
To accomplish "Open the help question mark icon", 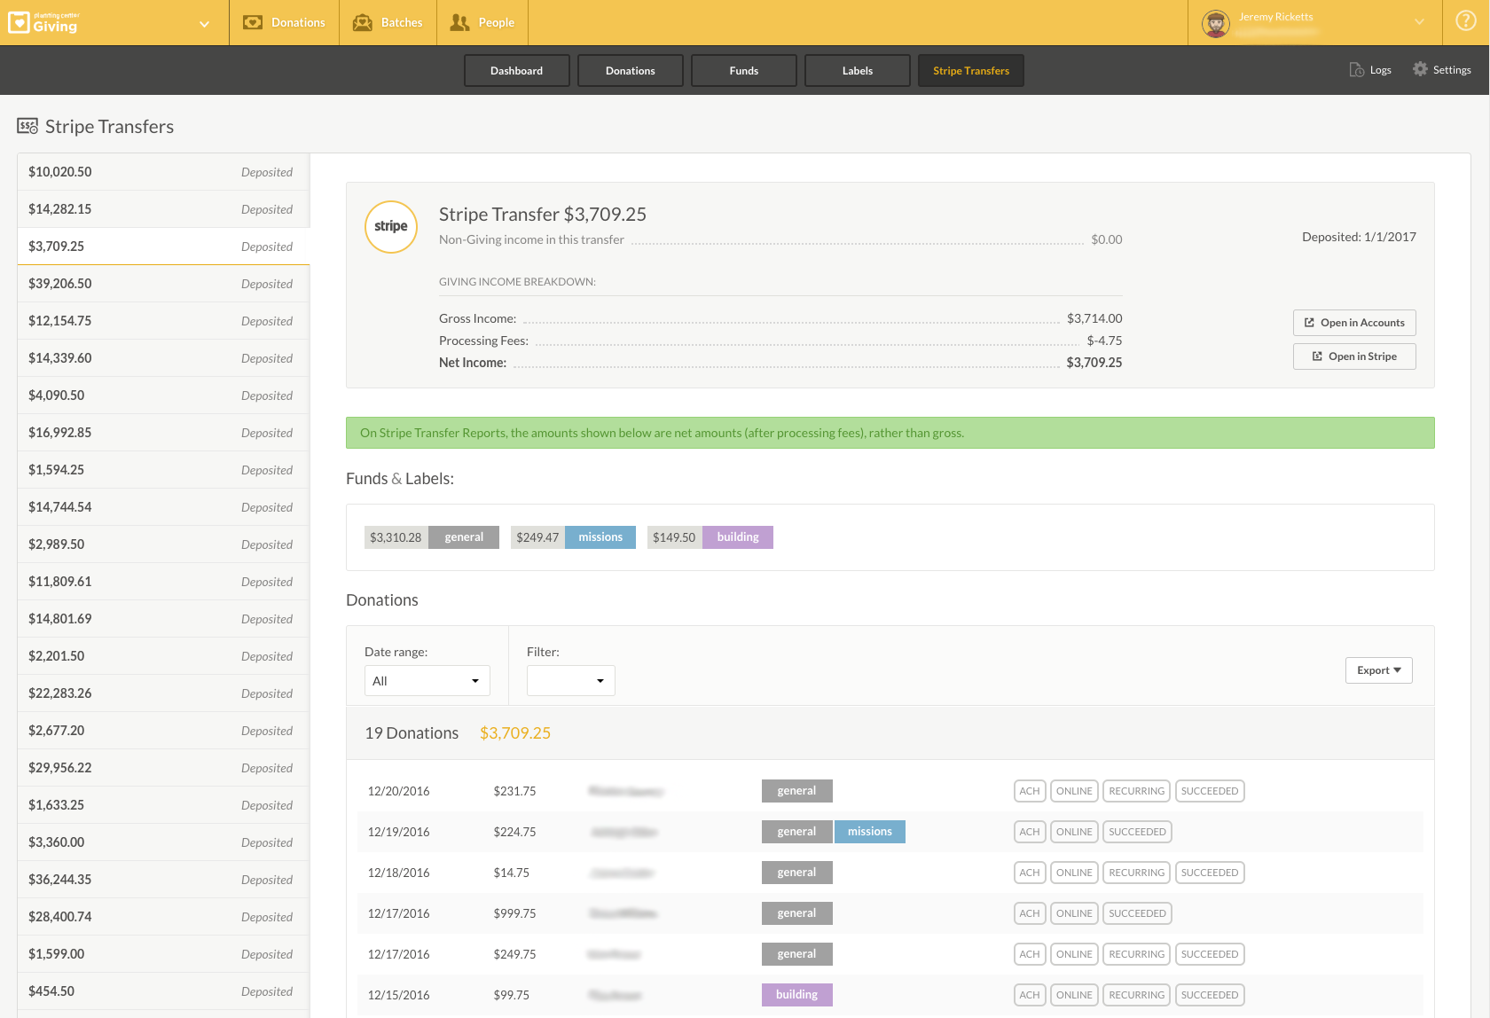I will click(x=1466, y=21).
